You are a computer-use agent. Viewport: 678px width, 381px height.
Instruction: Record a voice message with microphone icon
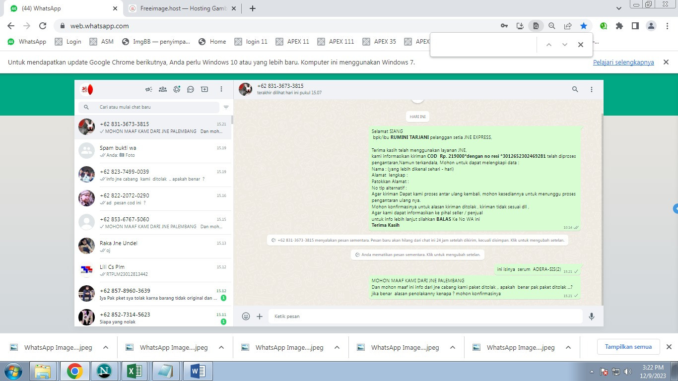pyautogui.click(x=592, y=316)
